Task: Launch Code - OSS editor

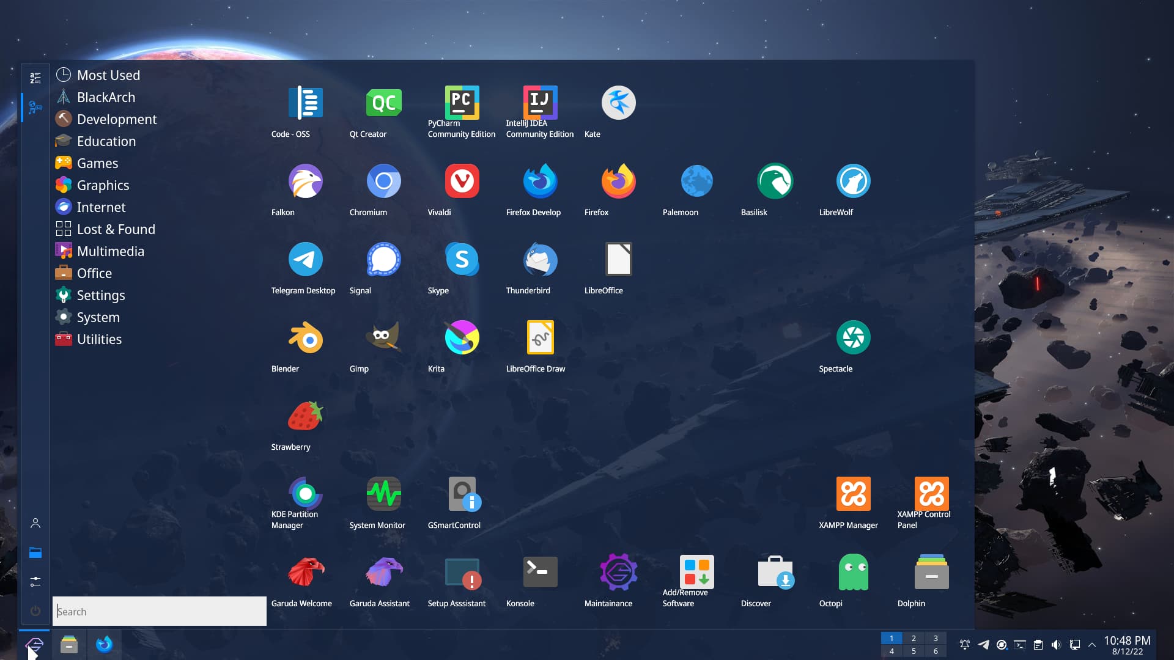Action: (x=305, y=103)
